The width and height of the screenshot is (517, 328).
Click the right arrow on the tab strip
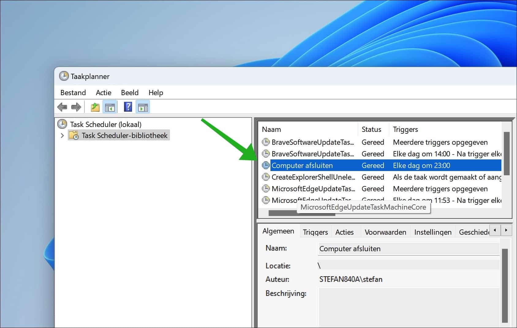coord(506,230)
